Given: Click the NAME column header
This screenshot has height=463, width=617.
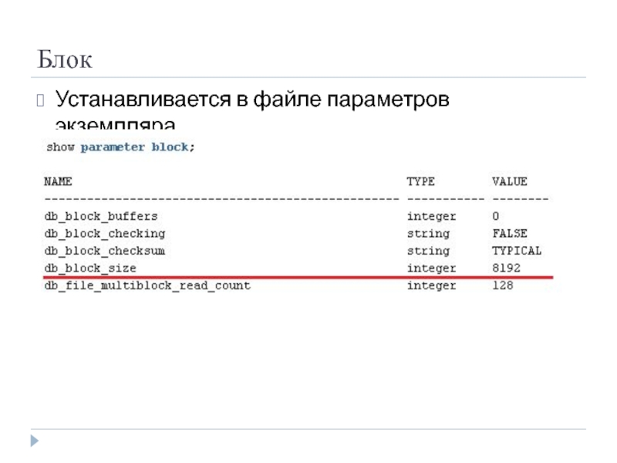Looking at the screenshot, I should click(58, 181).
